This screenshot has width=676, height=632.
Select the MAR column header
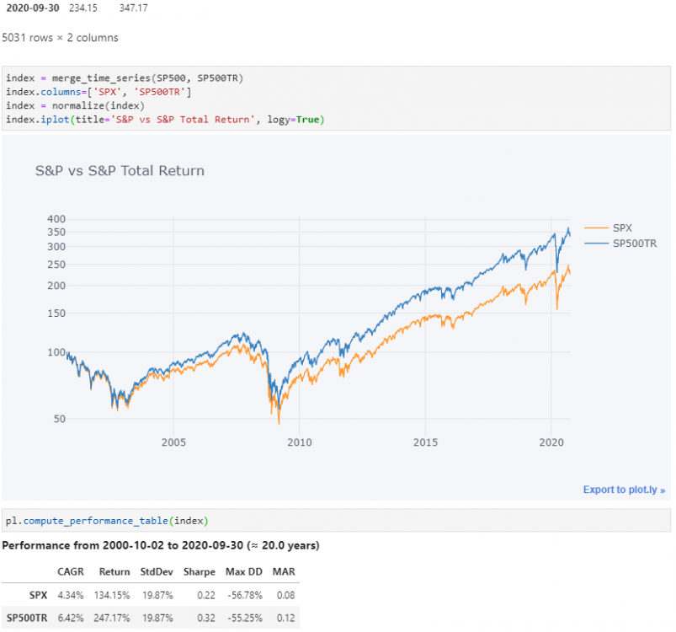pyautogui.click(x=284, y=571)
